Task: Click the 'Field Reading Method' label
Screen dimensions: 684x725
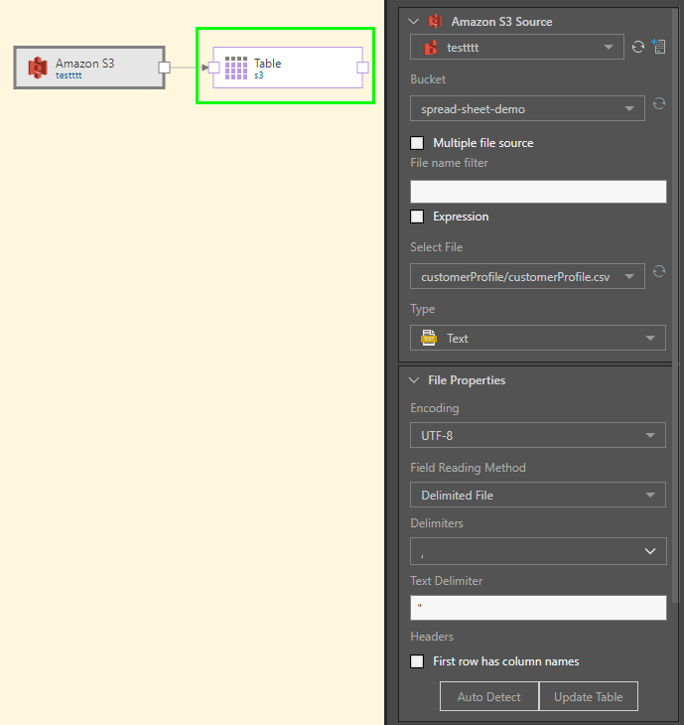Action: (468, 468)
